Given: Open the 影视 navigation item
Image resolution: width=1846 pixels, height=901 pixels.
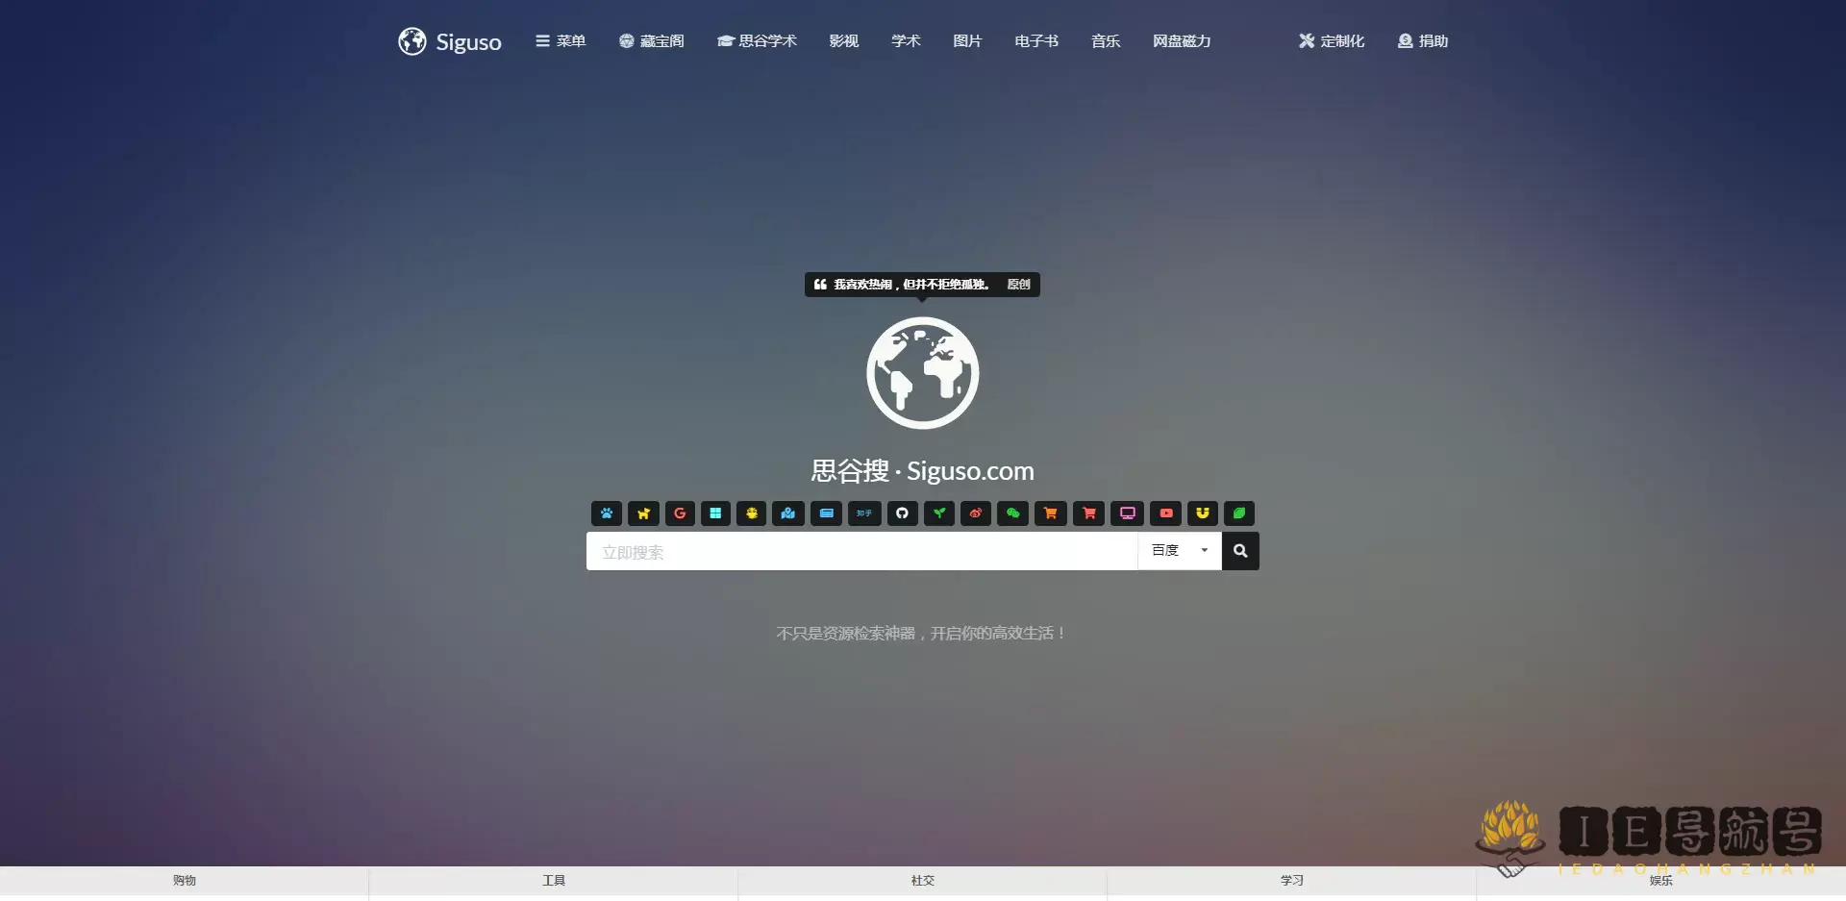Looking at the screenshot, I should (x=843, y=41).
